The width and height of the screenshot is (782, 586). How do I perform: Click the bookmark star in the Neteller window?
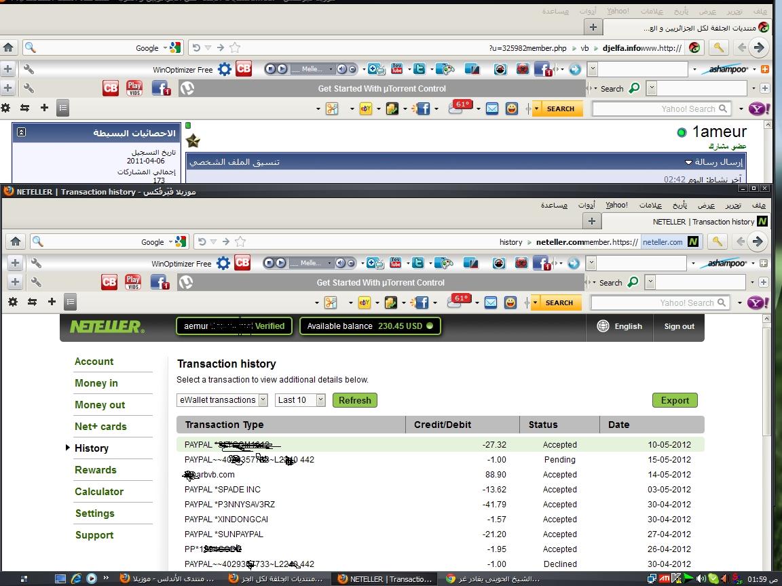[x=240, y=241]
